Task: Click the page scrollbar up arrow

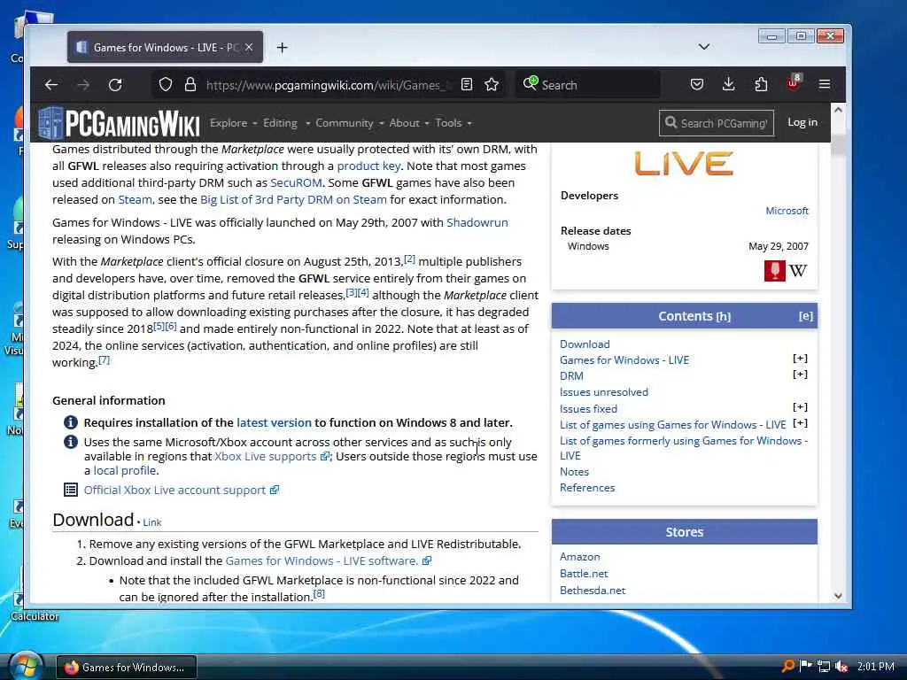Action: coord(838,110)
